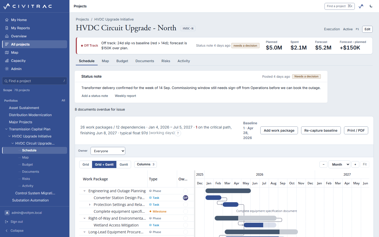Click Long-Lead Equipment Procurement progress bar
Image resolution: width=379 pixels, height=237 pixels.
coord(261,232)
